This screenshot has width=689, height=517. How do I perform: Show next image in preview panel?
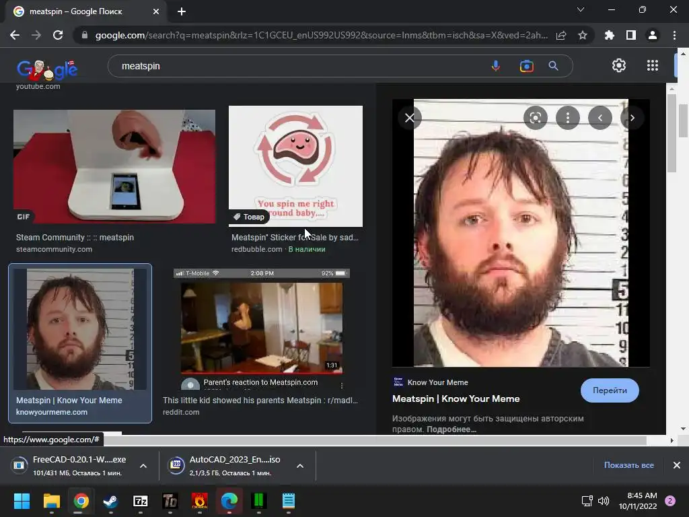click(x=632, y=118)
